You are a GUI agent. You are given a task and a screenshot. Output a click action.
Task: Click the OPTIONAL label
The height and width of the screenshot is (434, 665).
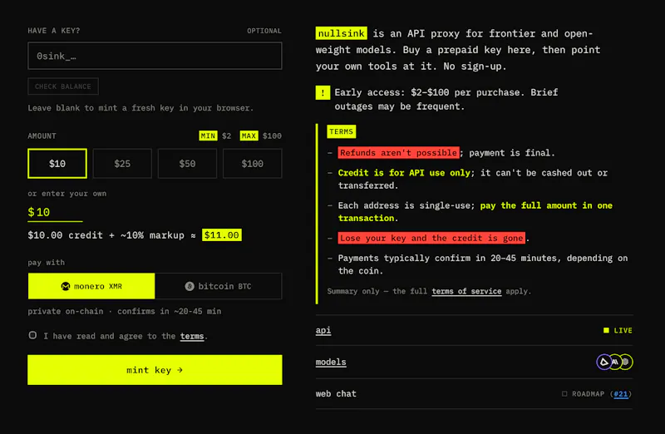(x=264, y=31)
